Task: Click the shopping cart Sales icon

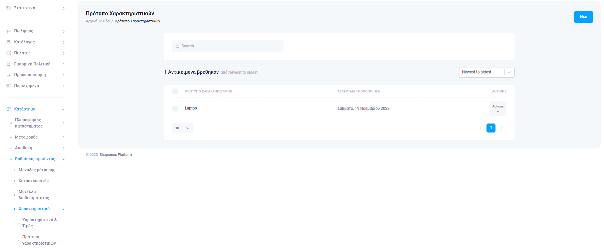Action: coord(9,31)
